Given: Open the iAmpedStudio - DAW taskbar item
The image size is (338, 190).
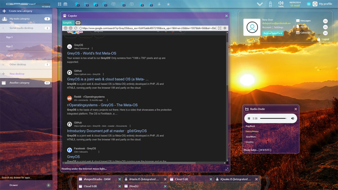Looking at the screenshot, I should (x=97, y=179).
